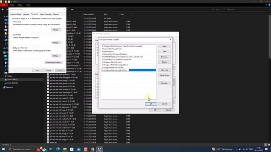This screenshot has height=152, width=271.
Task: Select Local Disk (C:) in navigation pane
Action: point(13,79)
